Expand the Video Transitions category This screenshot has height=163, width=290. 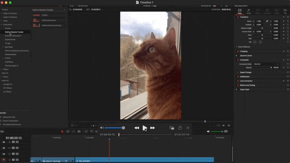click(1, 13)
